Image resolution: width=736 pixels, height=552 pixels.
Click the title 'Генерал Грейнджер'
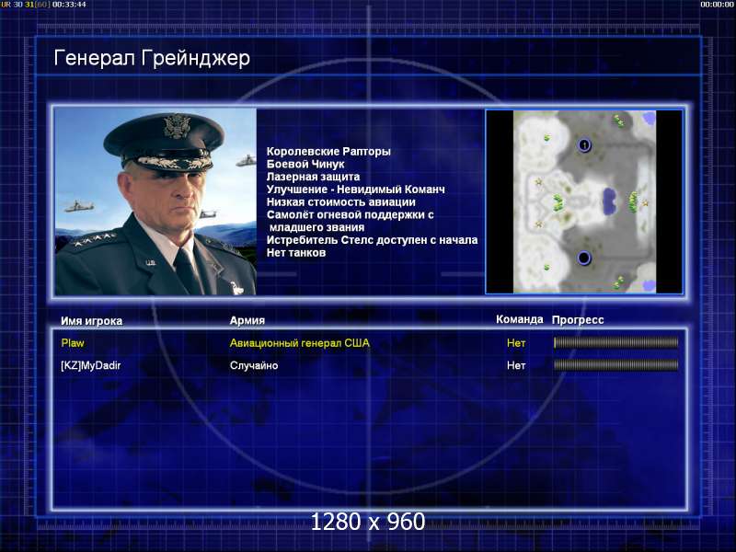[152, 59]
